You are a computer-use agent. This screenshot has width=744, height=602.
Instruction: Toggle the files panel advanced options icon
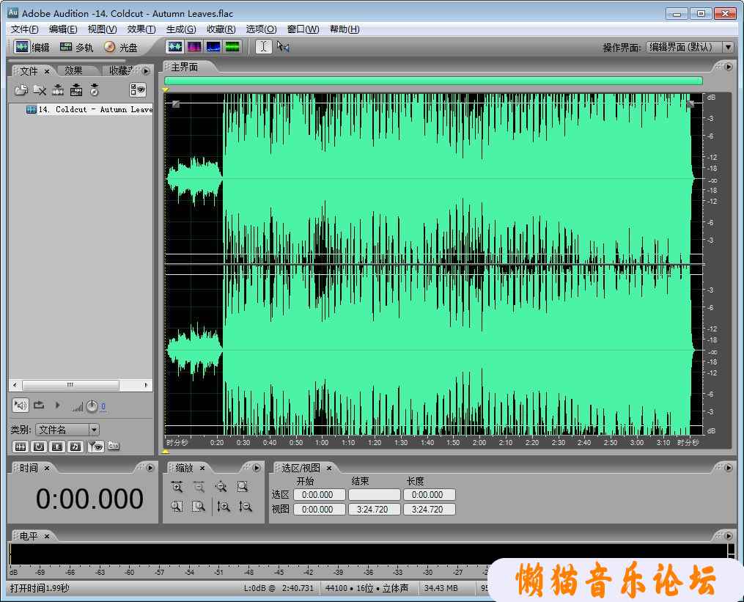(x=138, y=89)
